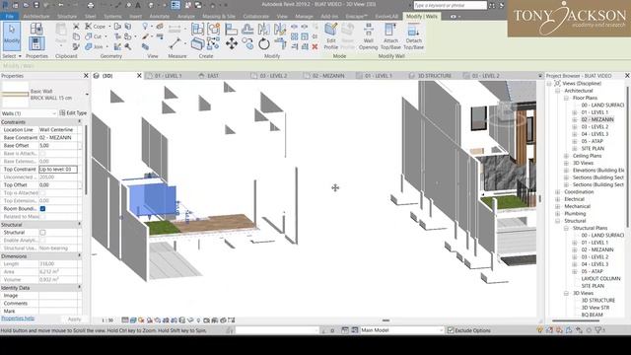Viewport: 631px width, 355px height.
Task: Click the Join geometry tool
Action: click(x=94, y=46)
